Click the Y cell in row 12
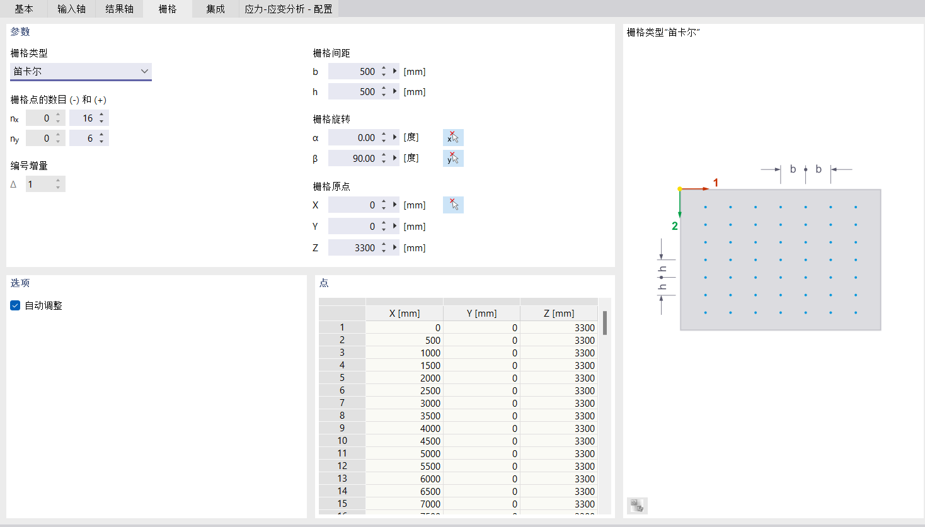 pos(481,466)
